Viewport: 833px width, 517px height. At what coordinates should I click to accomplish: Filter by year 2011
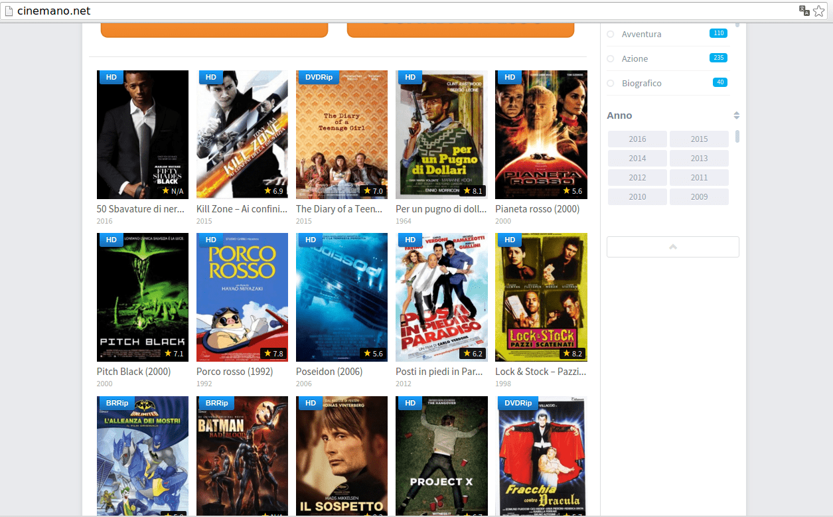click(699, 178)
